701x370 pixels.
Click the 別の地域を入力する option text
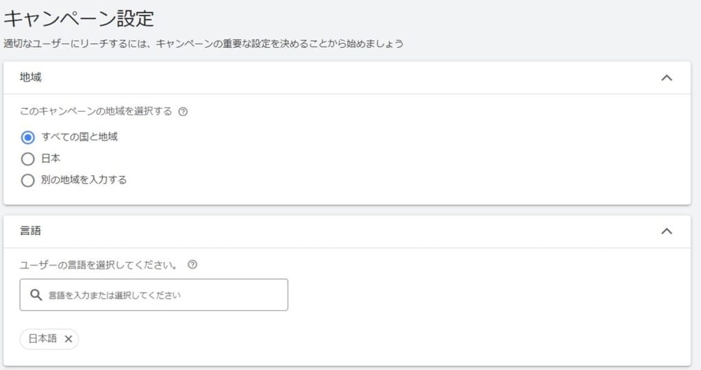[84, 180]
